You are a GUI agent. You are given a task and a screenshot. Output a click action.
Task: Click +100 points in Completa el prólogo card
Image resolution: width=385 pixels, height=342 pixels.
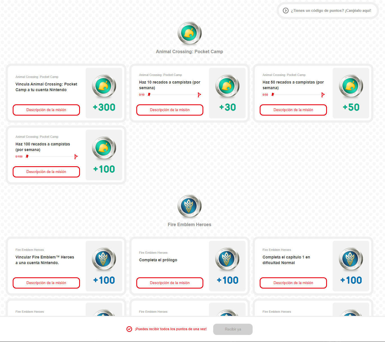pos(227,280)
